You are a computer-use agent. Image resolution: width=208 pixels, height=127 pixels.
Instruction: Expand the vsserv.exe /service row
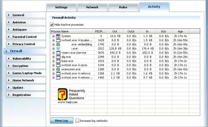(53, 53)
